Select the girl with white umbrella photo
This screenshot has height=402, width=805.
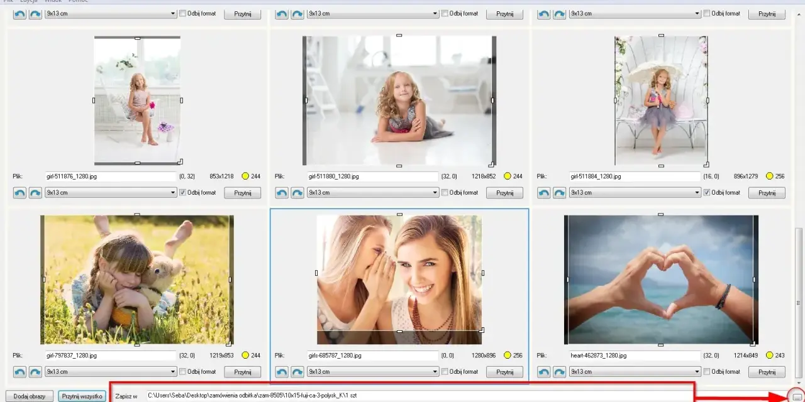[661, 100]
